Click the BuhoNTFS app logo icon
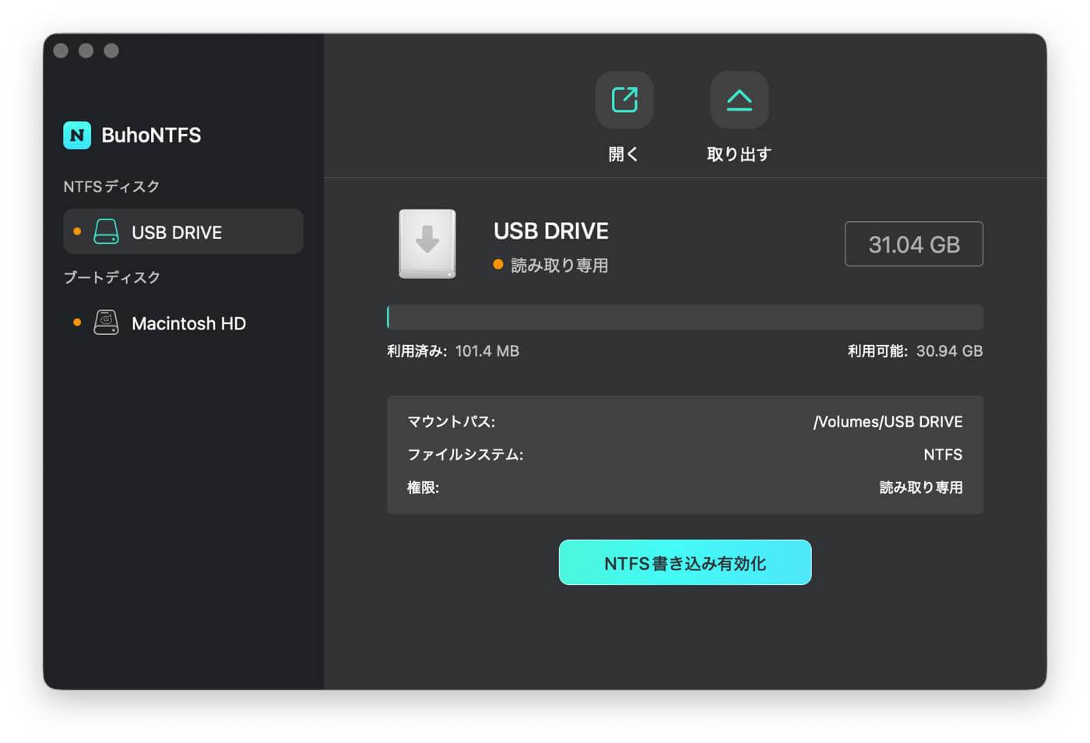 tap(76, 135)
